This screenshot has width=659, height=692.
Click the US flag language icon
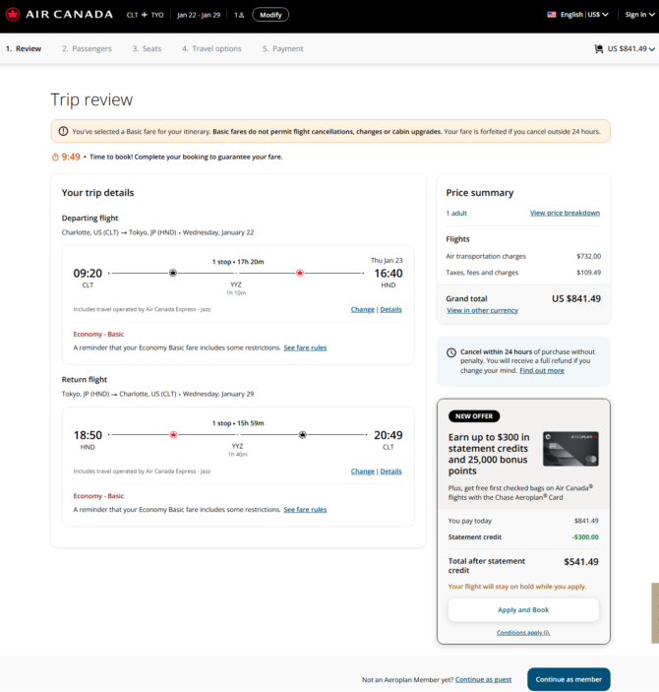tap(552, 15)
